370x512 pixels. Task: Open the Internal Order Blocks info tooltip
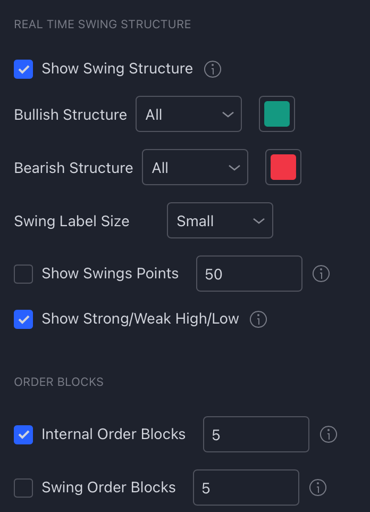tap(328, 434)
